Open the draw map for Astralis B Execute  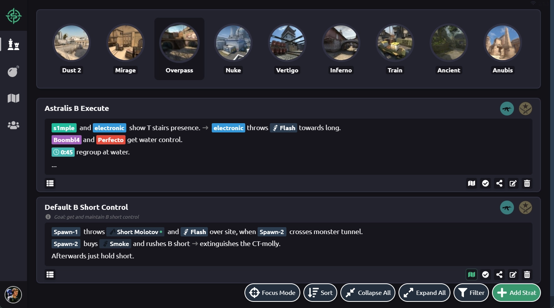(471, 183)
